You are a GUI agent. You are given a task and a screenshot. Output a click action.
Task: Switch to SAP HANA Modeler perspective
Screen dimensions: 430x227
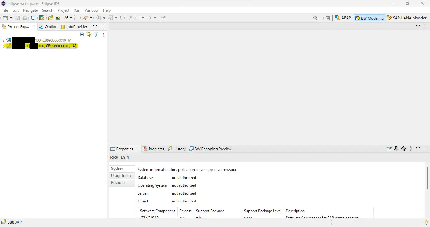[407, 18]
